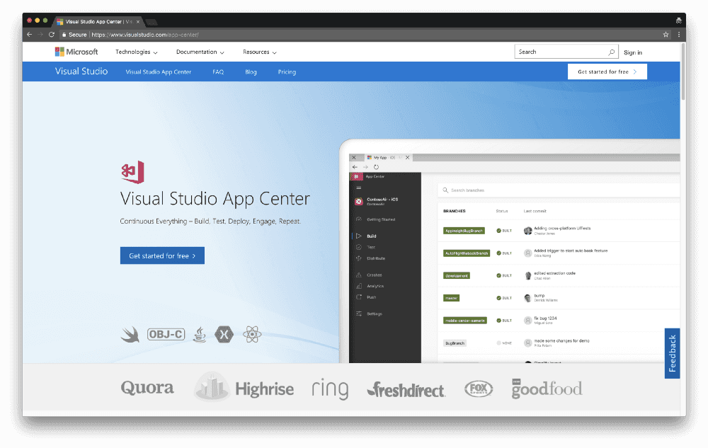Click the Fox Sports logo
Screen dimensions: 708x448
(x=479, y=389)
